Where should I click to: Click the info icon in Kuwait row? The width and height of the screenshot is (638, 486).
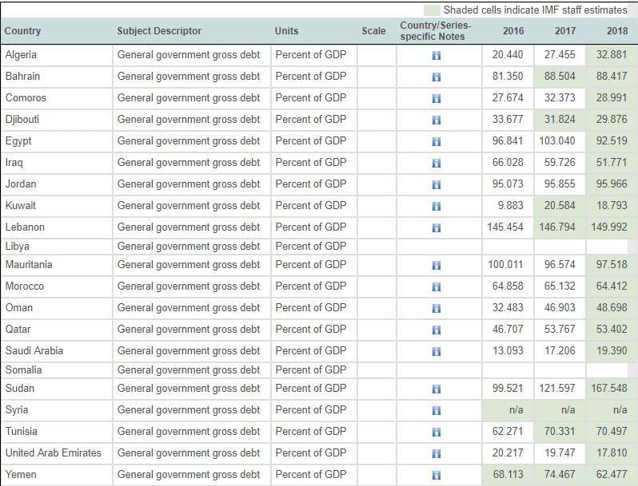click(x=437, y=207)
